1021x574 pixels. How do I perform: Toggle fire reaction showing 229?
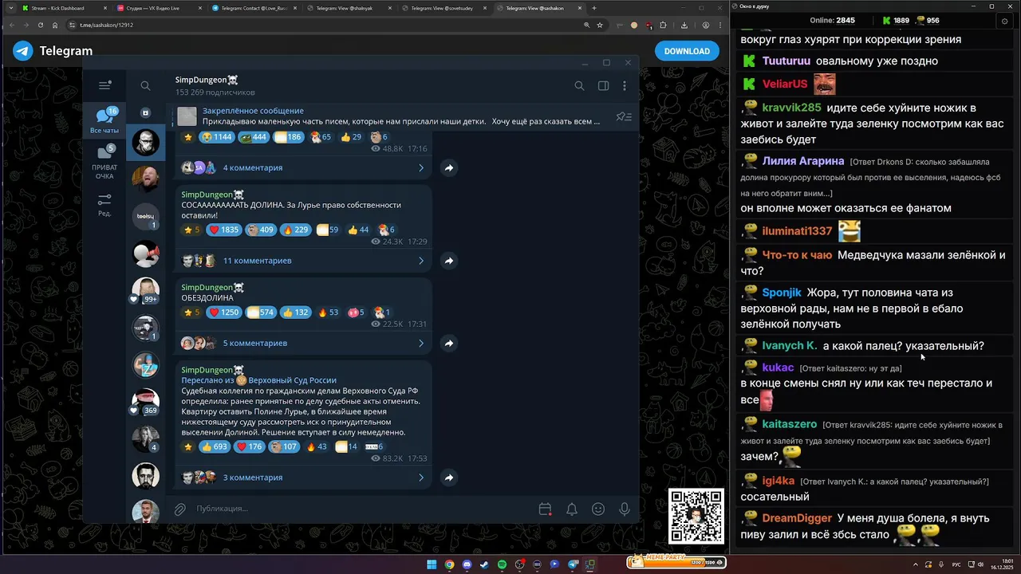(296, 230)
